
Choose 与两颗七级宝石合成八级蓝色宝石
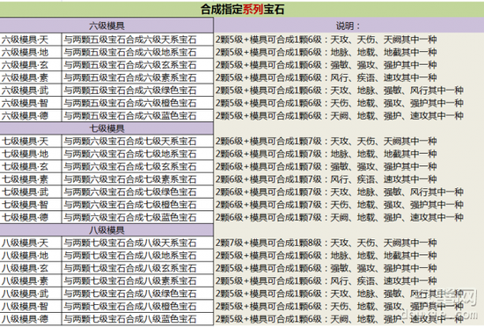click(x=137, y=319)
